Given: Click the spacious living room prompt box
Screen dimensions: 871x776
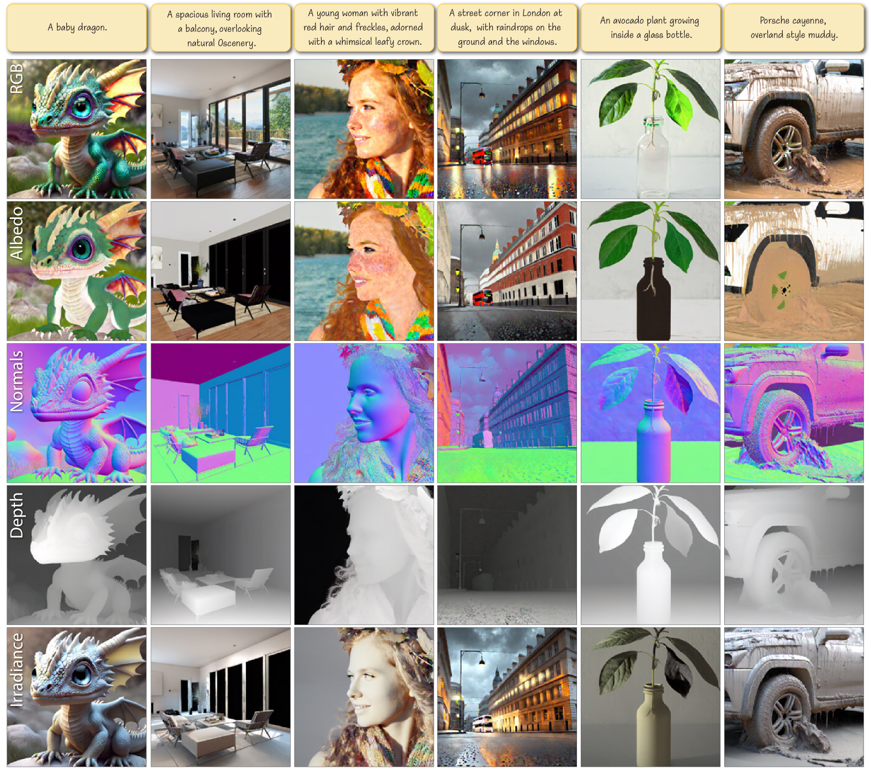Looking at the screenshot, I should click(220, 28).
